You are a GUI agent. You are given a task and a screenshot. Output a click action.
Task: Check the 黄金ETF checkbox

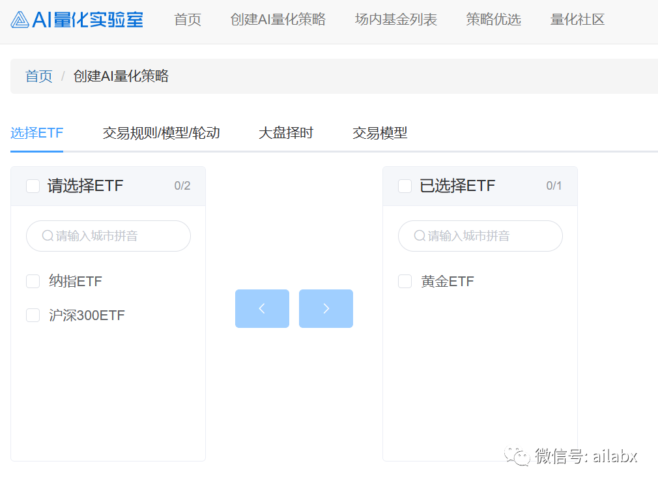(405, 281)
